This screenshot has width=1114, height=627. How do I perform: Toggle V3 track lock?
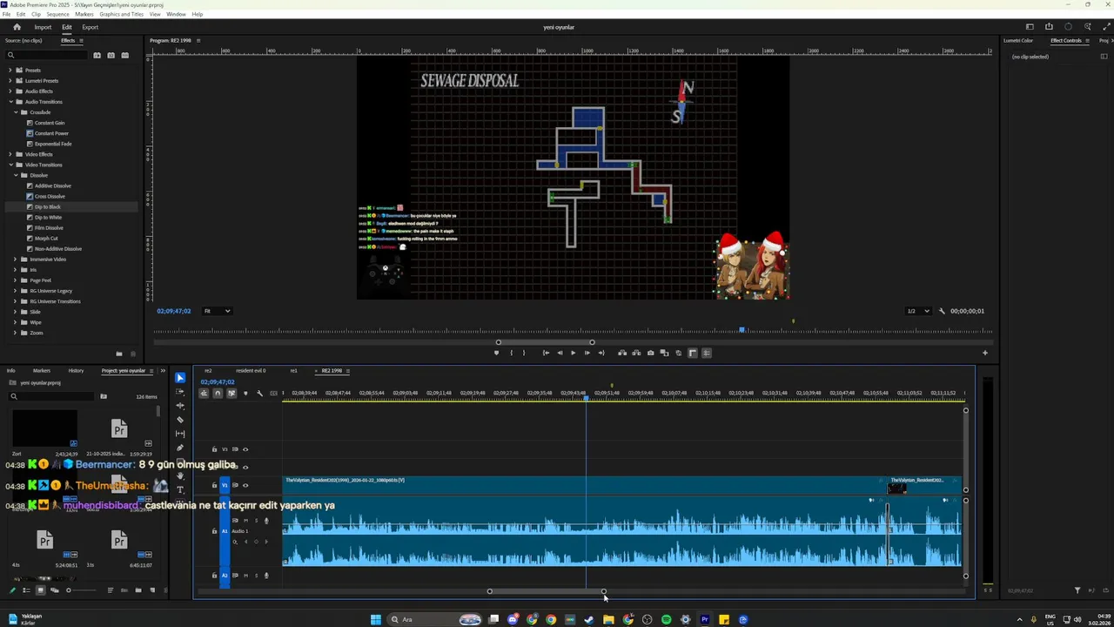click(x=214, y=449)
